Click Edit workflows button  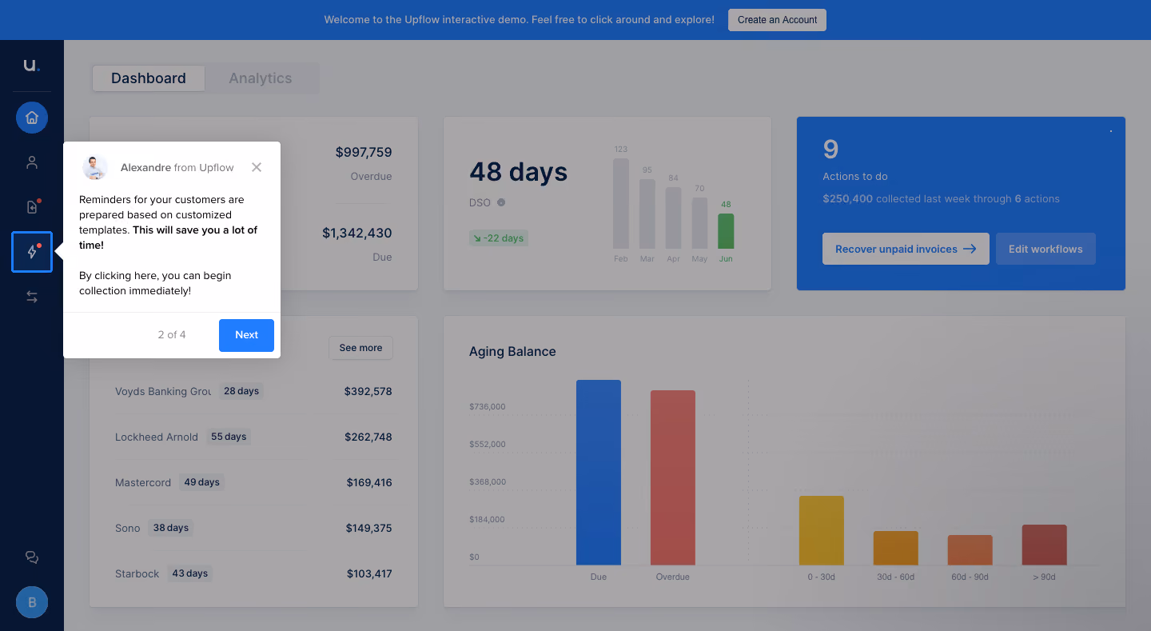(1045, 249)
